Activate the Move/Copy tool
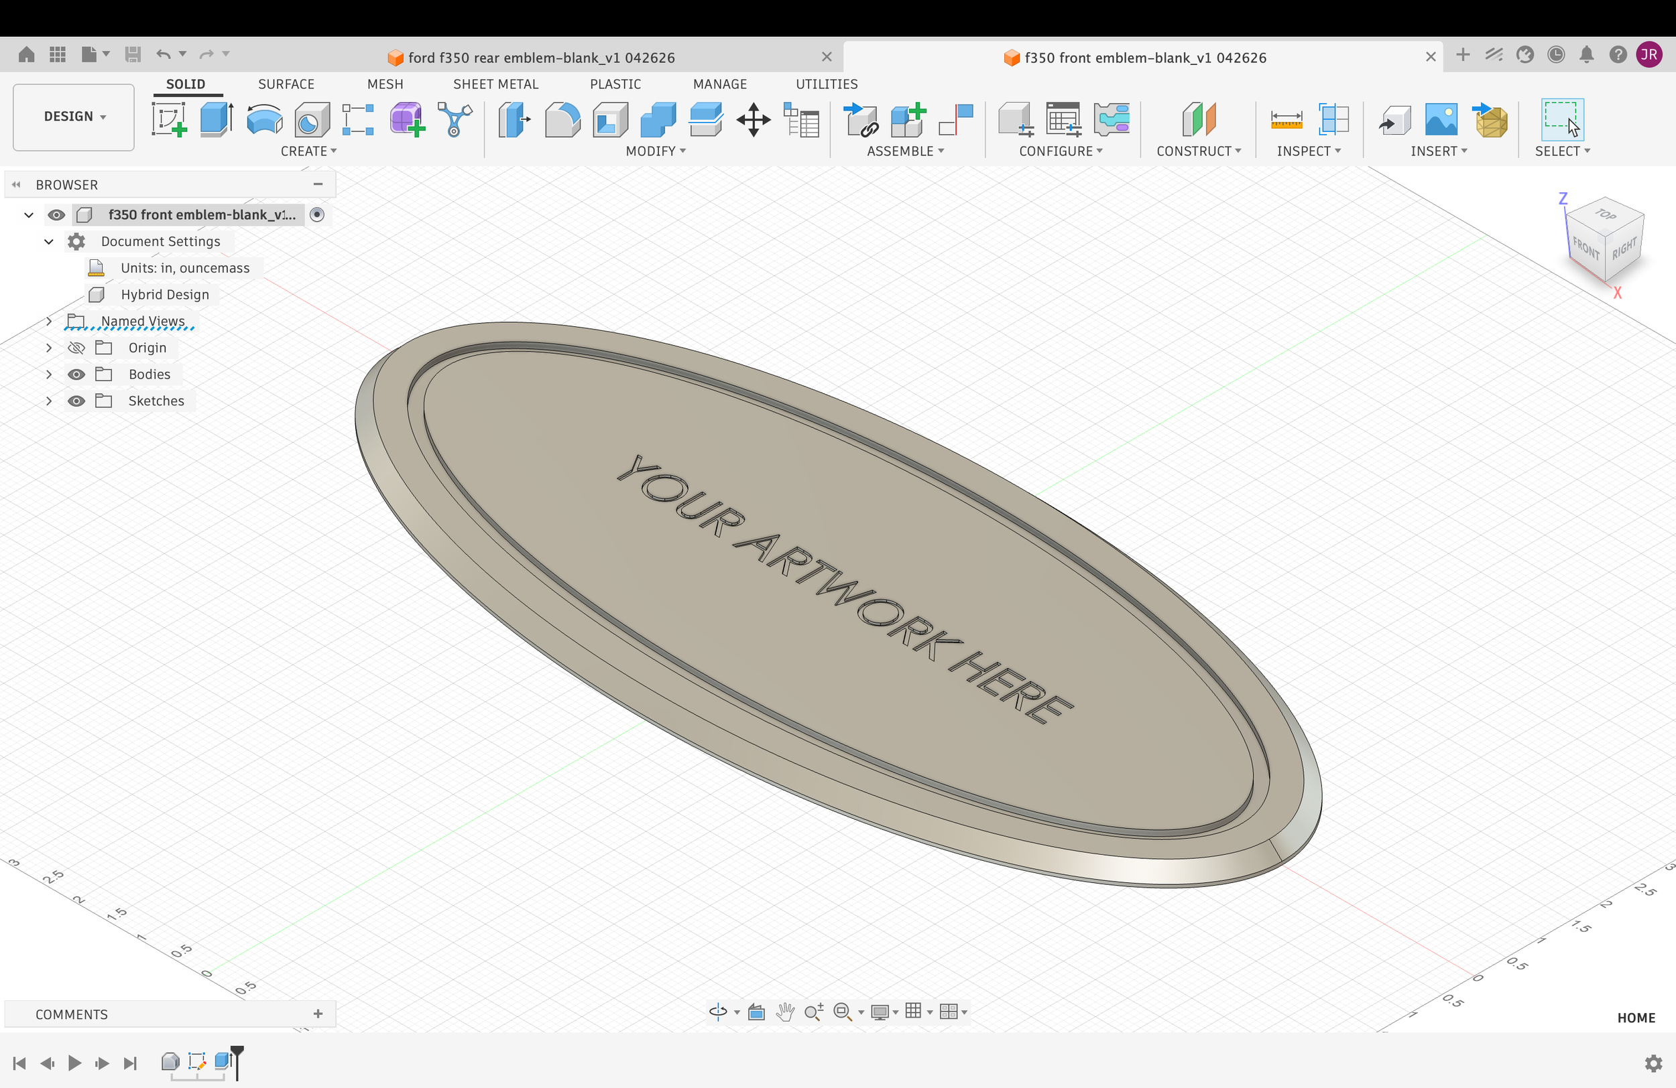The image size is (1676, 1088). 754,120
